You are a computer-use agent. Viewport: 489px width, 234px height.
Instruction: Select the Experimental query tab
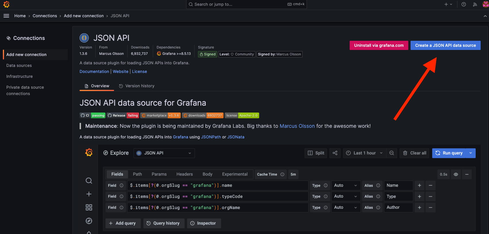[235, 174]
